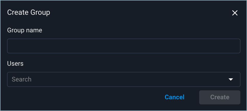Expand the Users dropdown arrow
247x111 pixels.
point(231,79)
